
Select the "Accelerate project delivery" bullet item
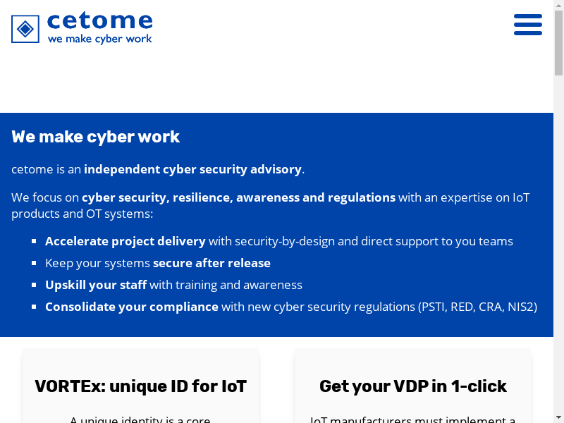[125, 241]
